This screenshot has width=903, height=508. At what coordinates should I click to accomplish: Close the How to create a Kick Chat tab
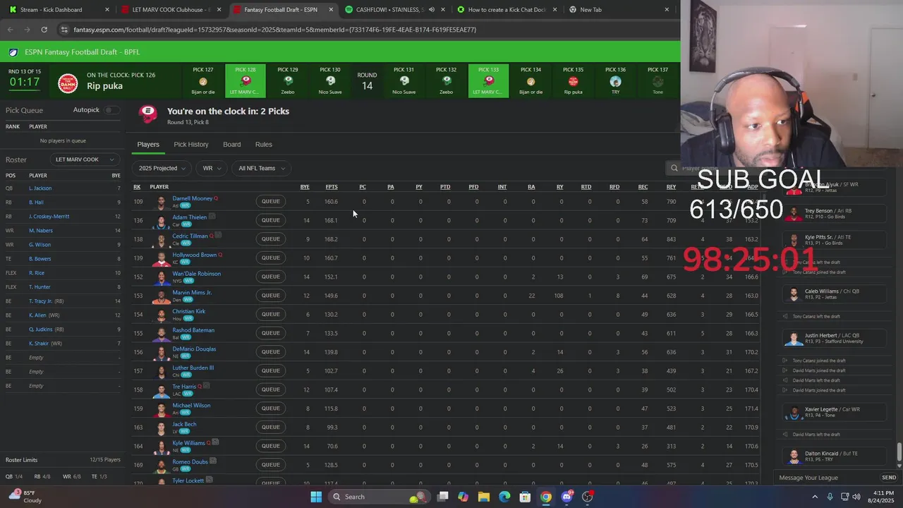554,10
